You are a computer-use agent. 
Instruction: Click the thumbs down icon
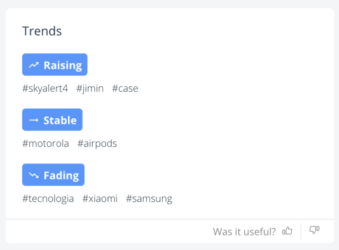[314, 231]
